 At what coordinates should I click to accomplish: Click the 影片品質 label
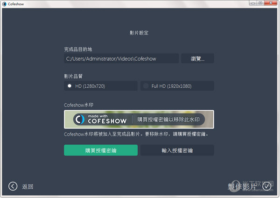coord(73,76)
